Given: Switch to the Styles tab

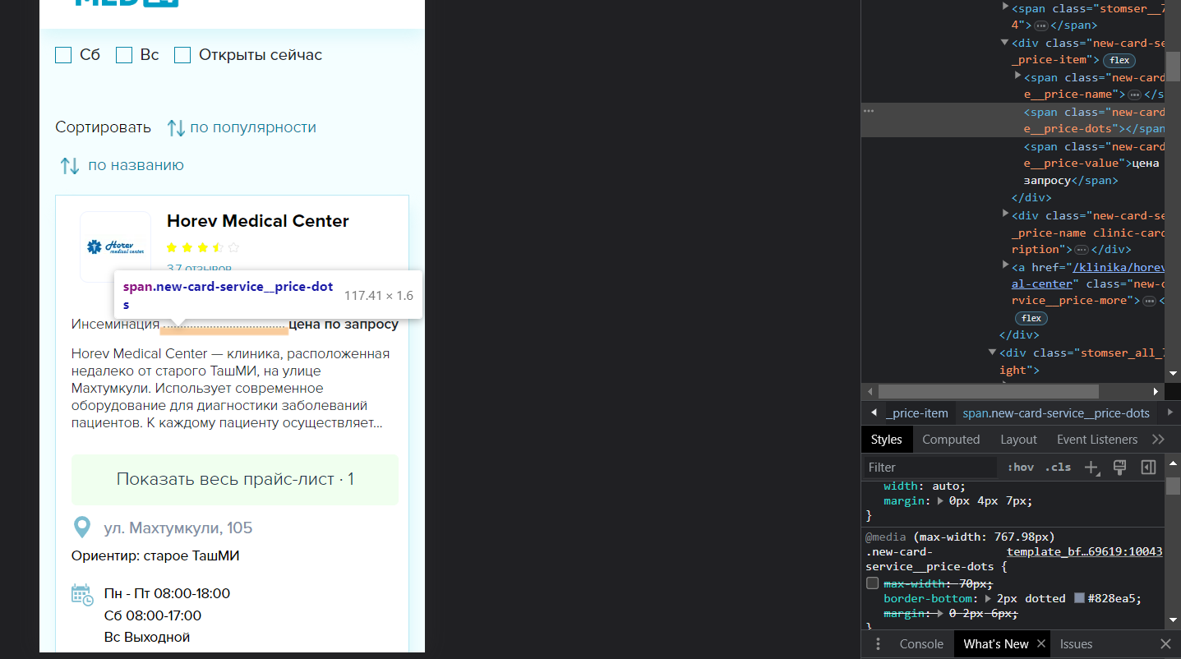Looking at the screenshot, I should 886,440.
